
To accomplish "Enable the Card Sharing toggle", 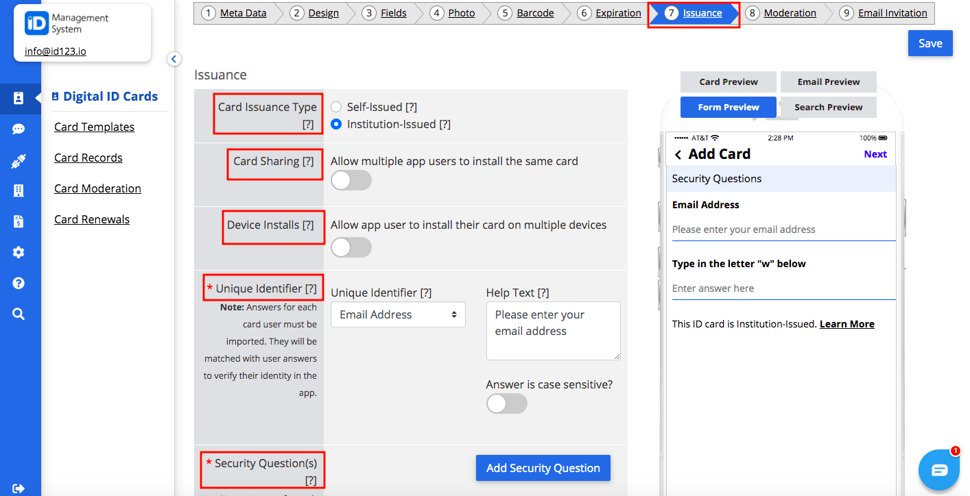I will 351,180.
